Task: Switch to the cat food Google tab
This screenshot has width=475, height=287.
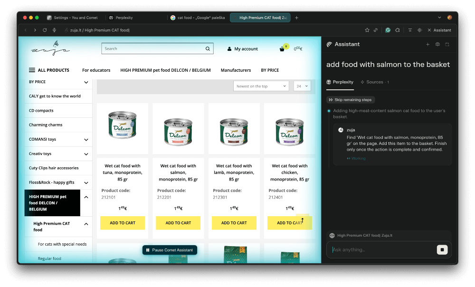Action: pos(198,18)
